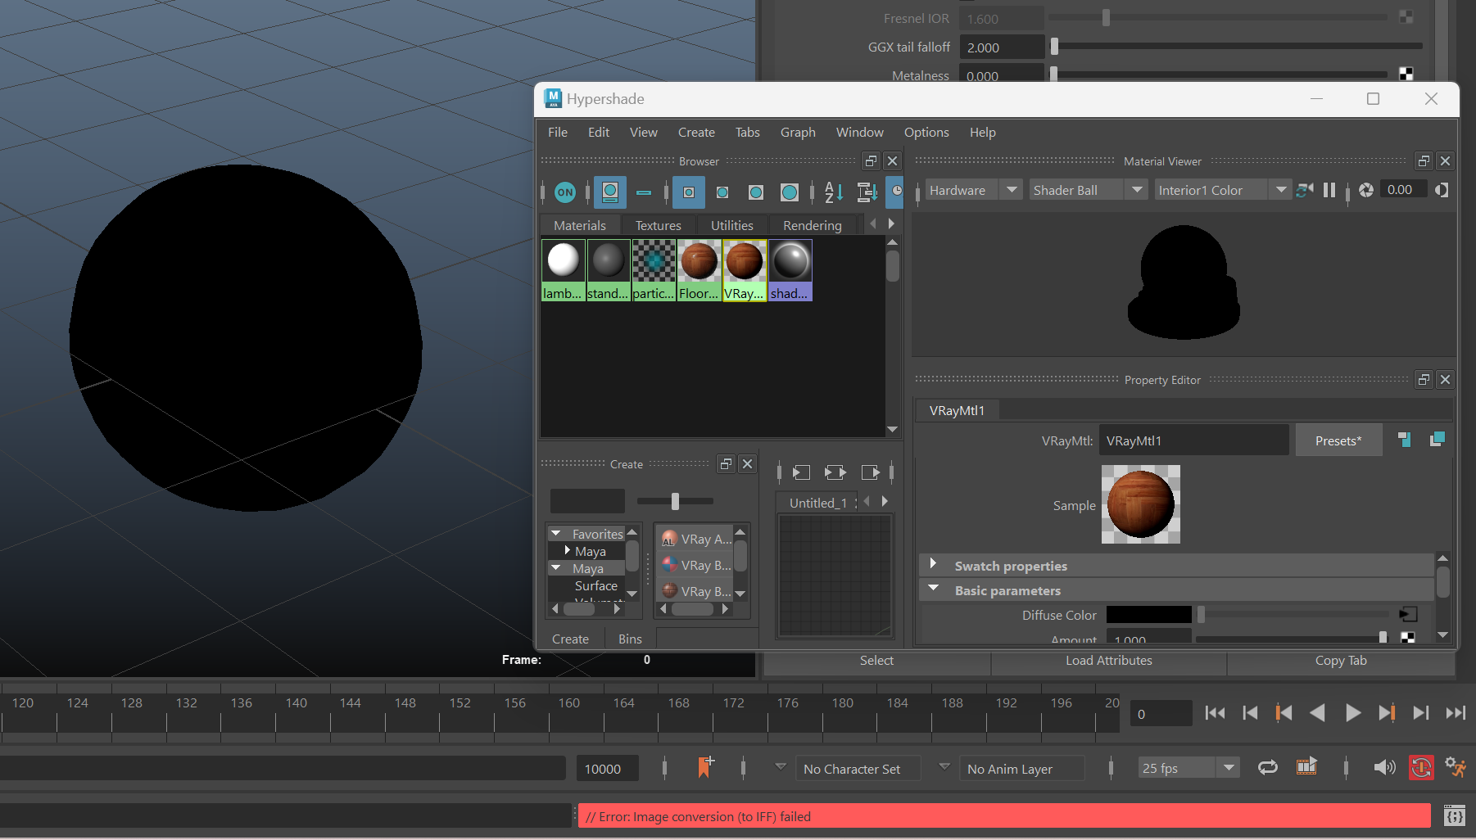
Task: Click the Diffuse Color map connection icon
Action: pyautogui.click(x=1408, y=614)
